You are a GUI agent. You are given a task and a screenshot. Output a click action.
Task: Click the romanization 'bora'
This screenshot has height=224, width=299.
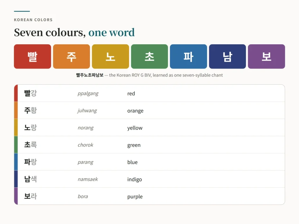pyautogui.click(x=83, y=196)
